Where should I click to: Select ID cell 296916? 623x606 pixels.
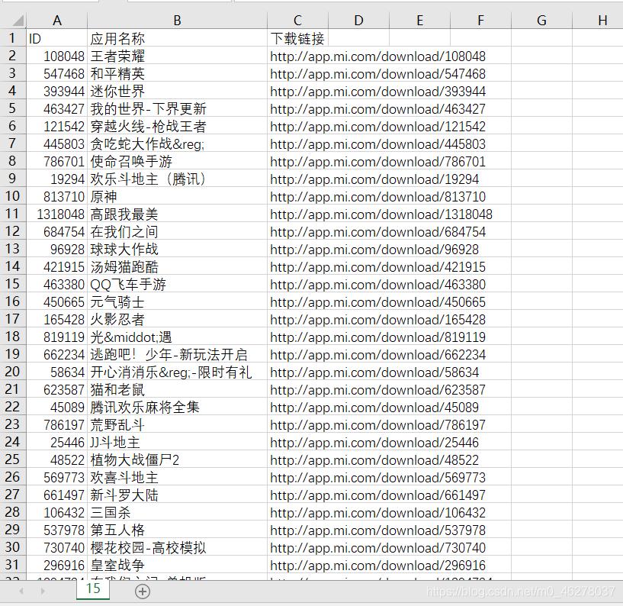click(57, 565)
